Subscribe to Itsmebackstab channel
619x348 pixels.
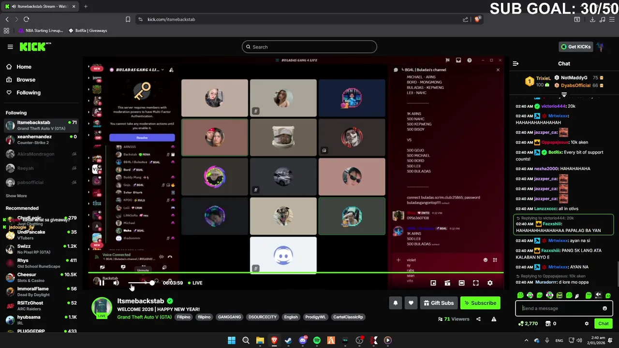point(480,303)
